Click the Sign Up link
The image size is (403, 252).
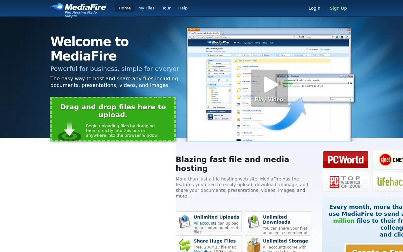338,8
